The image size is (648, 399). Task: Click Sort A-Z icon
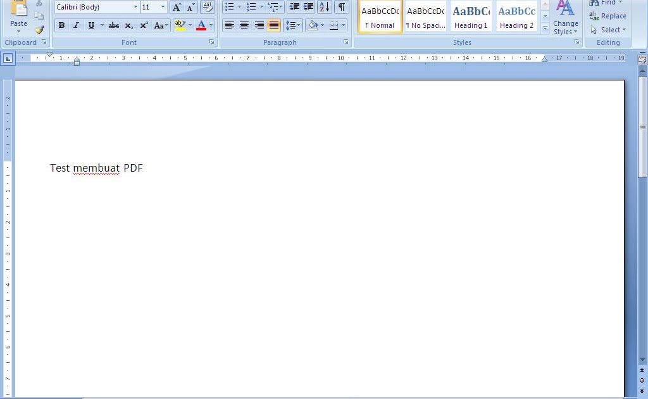[325, 7]
